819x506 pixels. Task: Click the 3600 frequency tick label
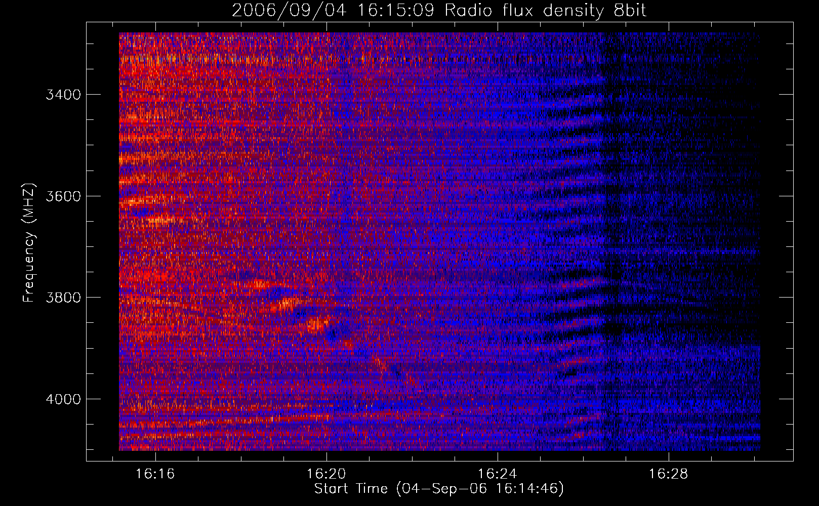63,196
